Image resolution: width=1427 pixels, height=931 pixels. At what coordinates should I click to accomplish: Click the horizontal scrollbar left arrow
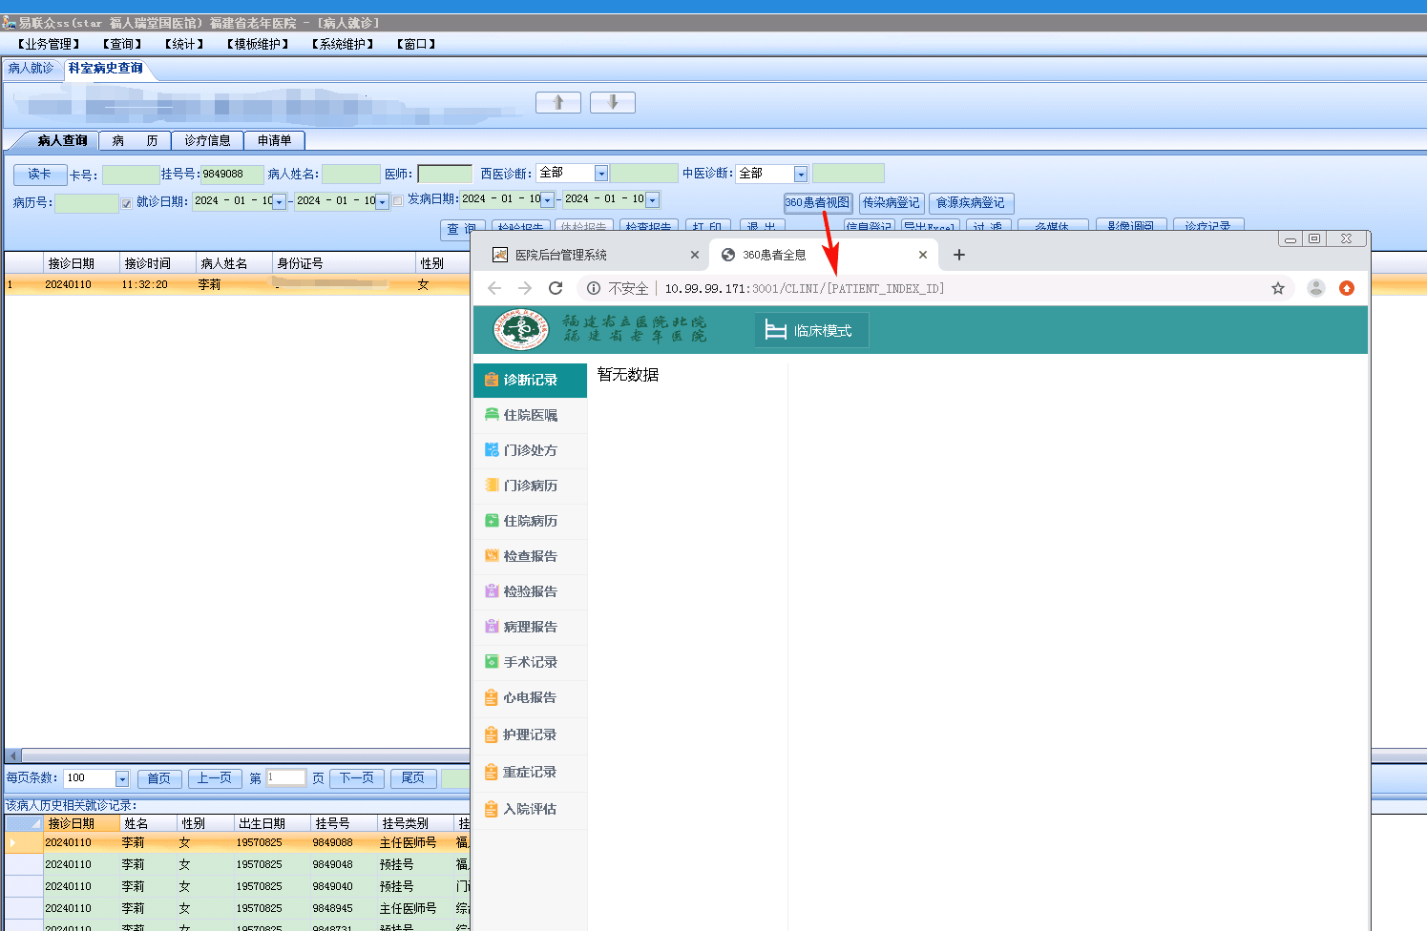(x=12, y=755)
